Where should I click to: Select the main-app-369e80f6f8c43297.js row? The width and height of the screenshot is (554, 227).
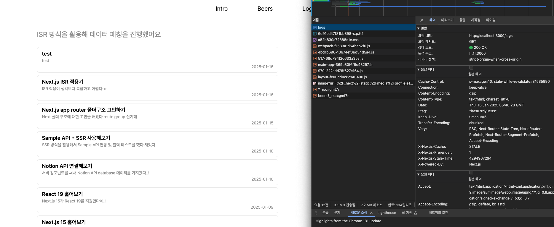tap(363, 65)
